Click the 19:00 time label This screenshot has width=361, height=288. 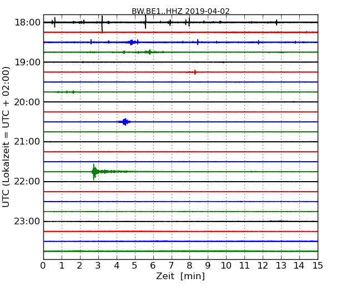tap(27, 62)
